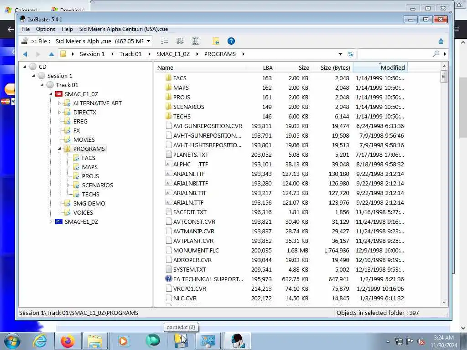Screen dimensions: 467x350
Task: Select EREG folder in tree
Action: 80,121
